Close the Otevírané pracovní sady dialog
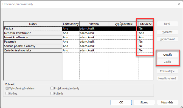The height and width of the screenshot is (108, 183). pos(179,4)
